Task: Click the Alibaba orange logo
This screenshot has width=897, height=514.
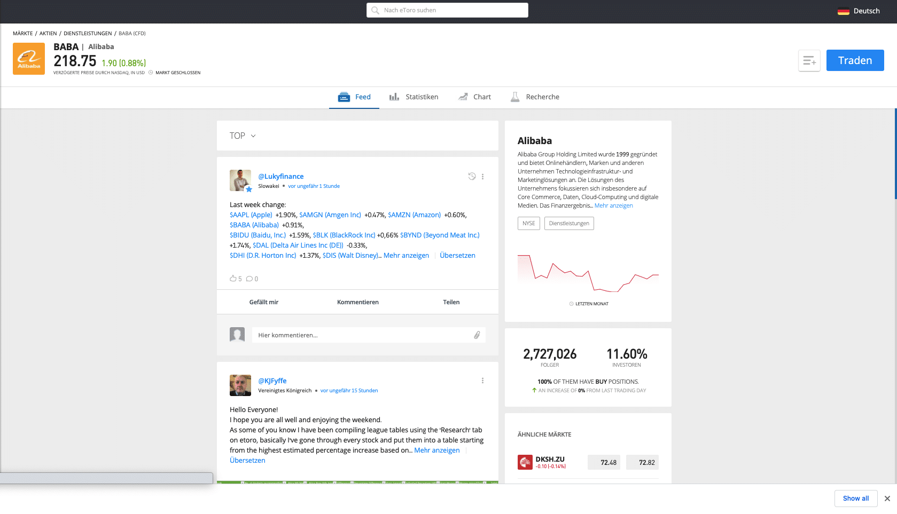Action: click(29, 59)
